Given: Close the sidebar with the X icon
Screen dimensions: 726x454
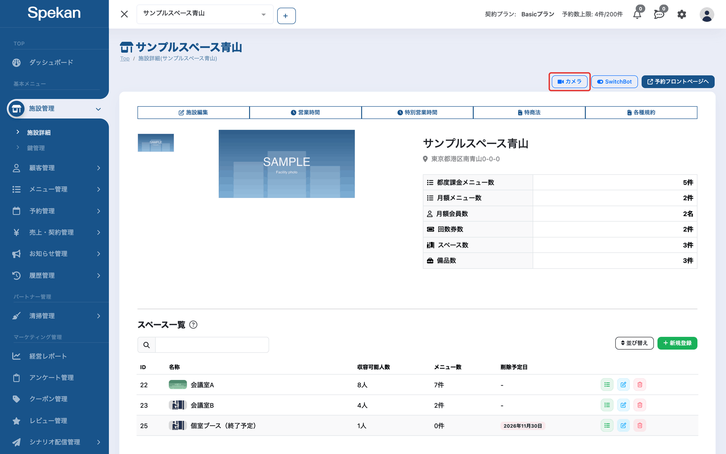Looking at the screenshot, I should click(x=124, y=14).
